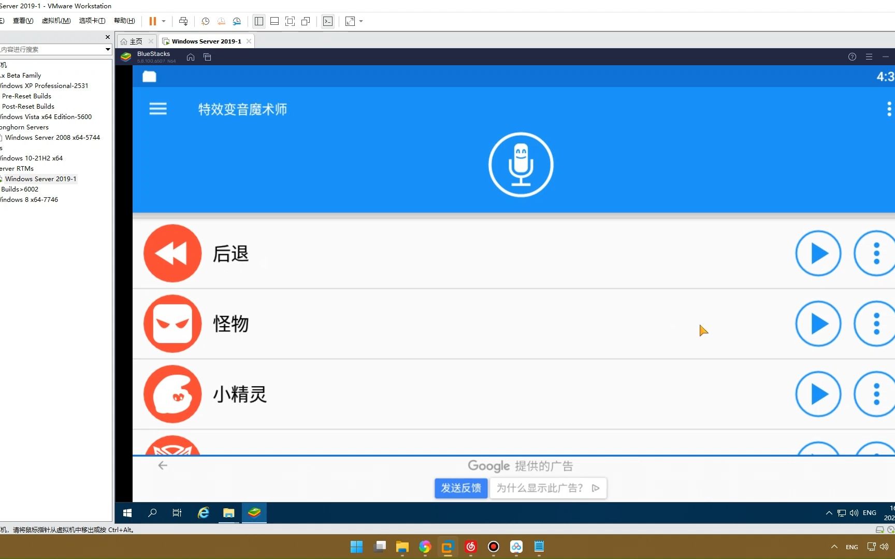The image size is (895, 559).
Task: Select Windows XP Professional-2531 in library
Action: [45, 86]
